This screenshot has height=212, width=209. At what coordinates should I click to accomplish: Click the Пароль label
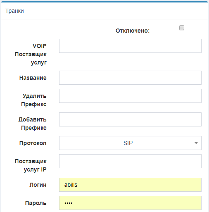(36, 203)
